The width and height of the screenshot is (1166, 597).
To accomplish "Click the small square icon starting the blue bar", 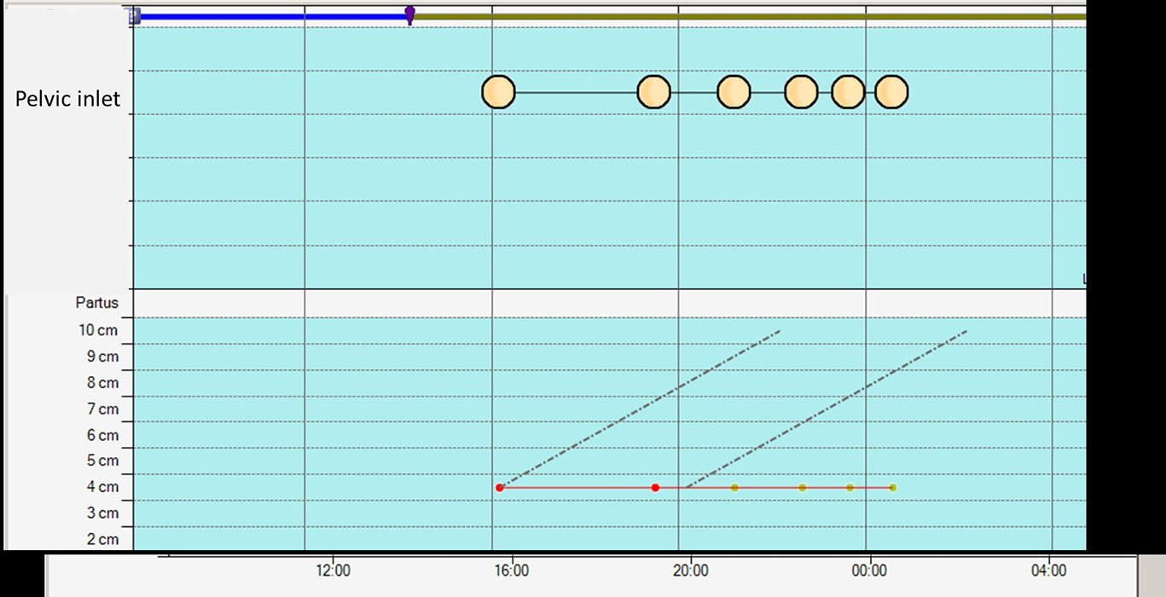I will (134, 15).
